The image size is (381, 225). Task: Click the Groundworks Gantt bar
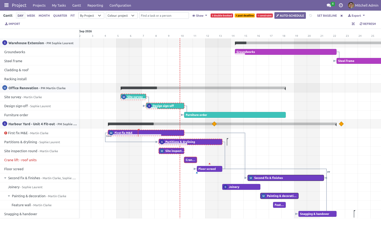(x=286, y=52)
